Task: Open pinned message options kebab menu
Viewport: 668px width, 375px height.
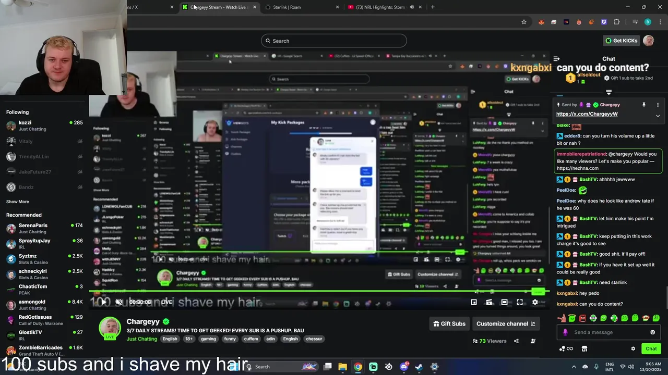Action: (x=658, y=105)
